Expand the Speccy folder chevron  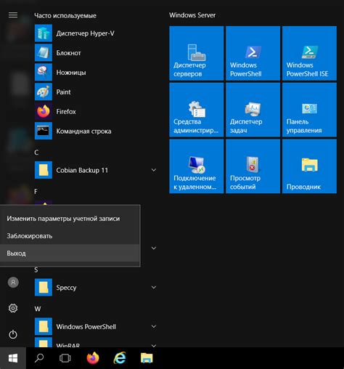154,288
